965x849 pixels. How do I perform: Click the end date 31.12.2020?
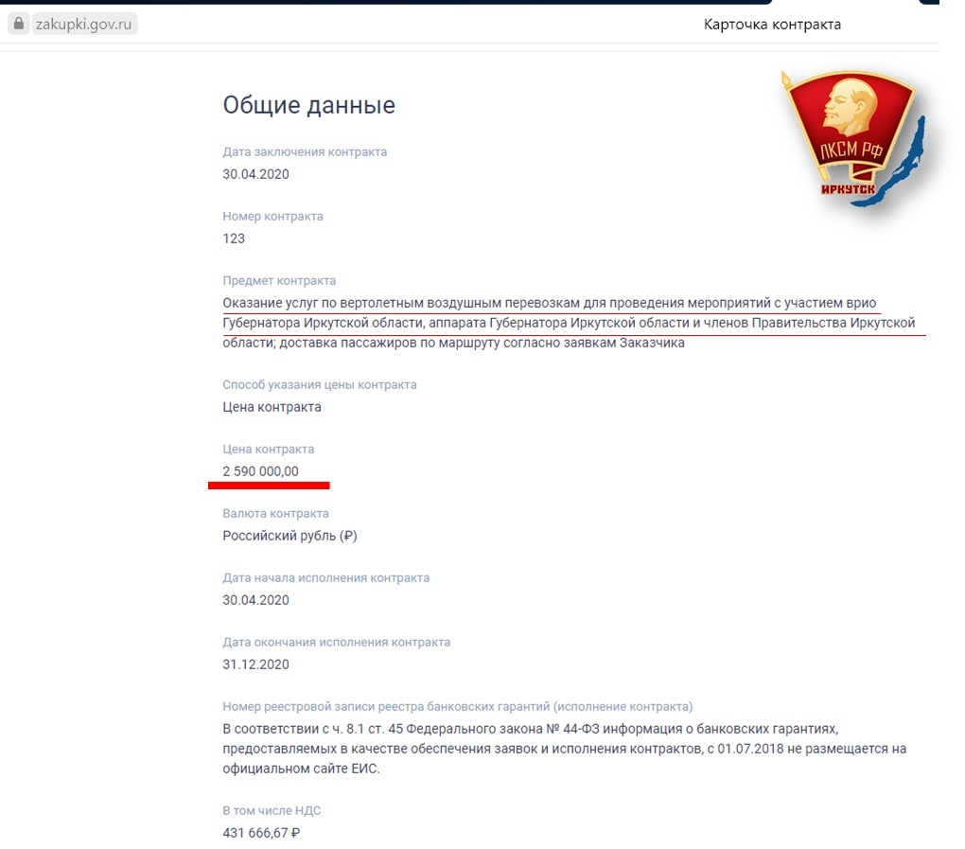[255, 664]
